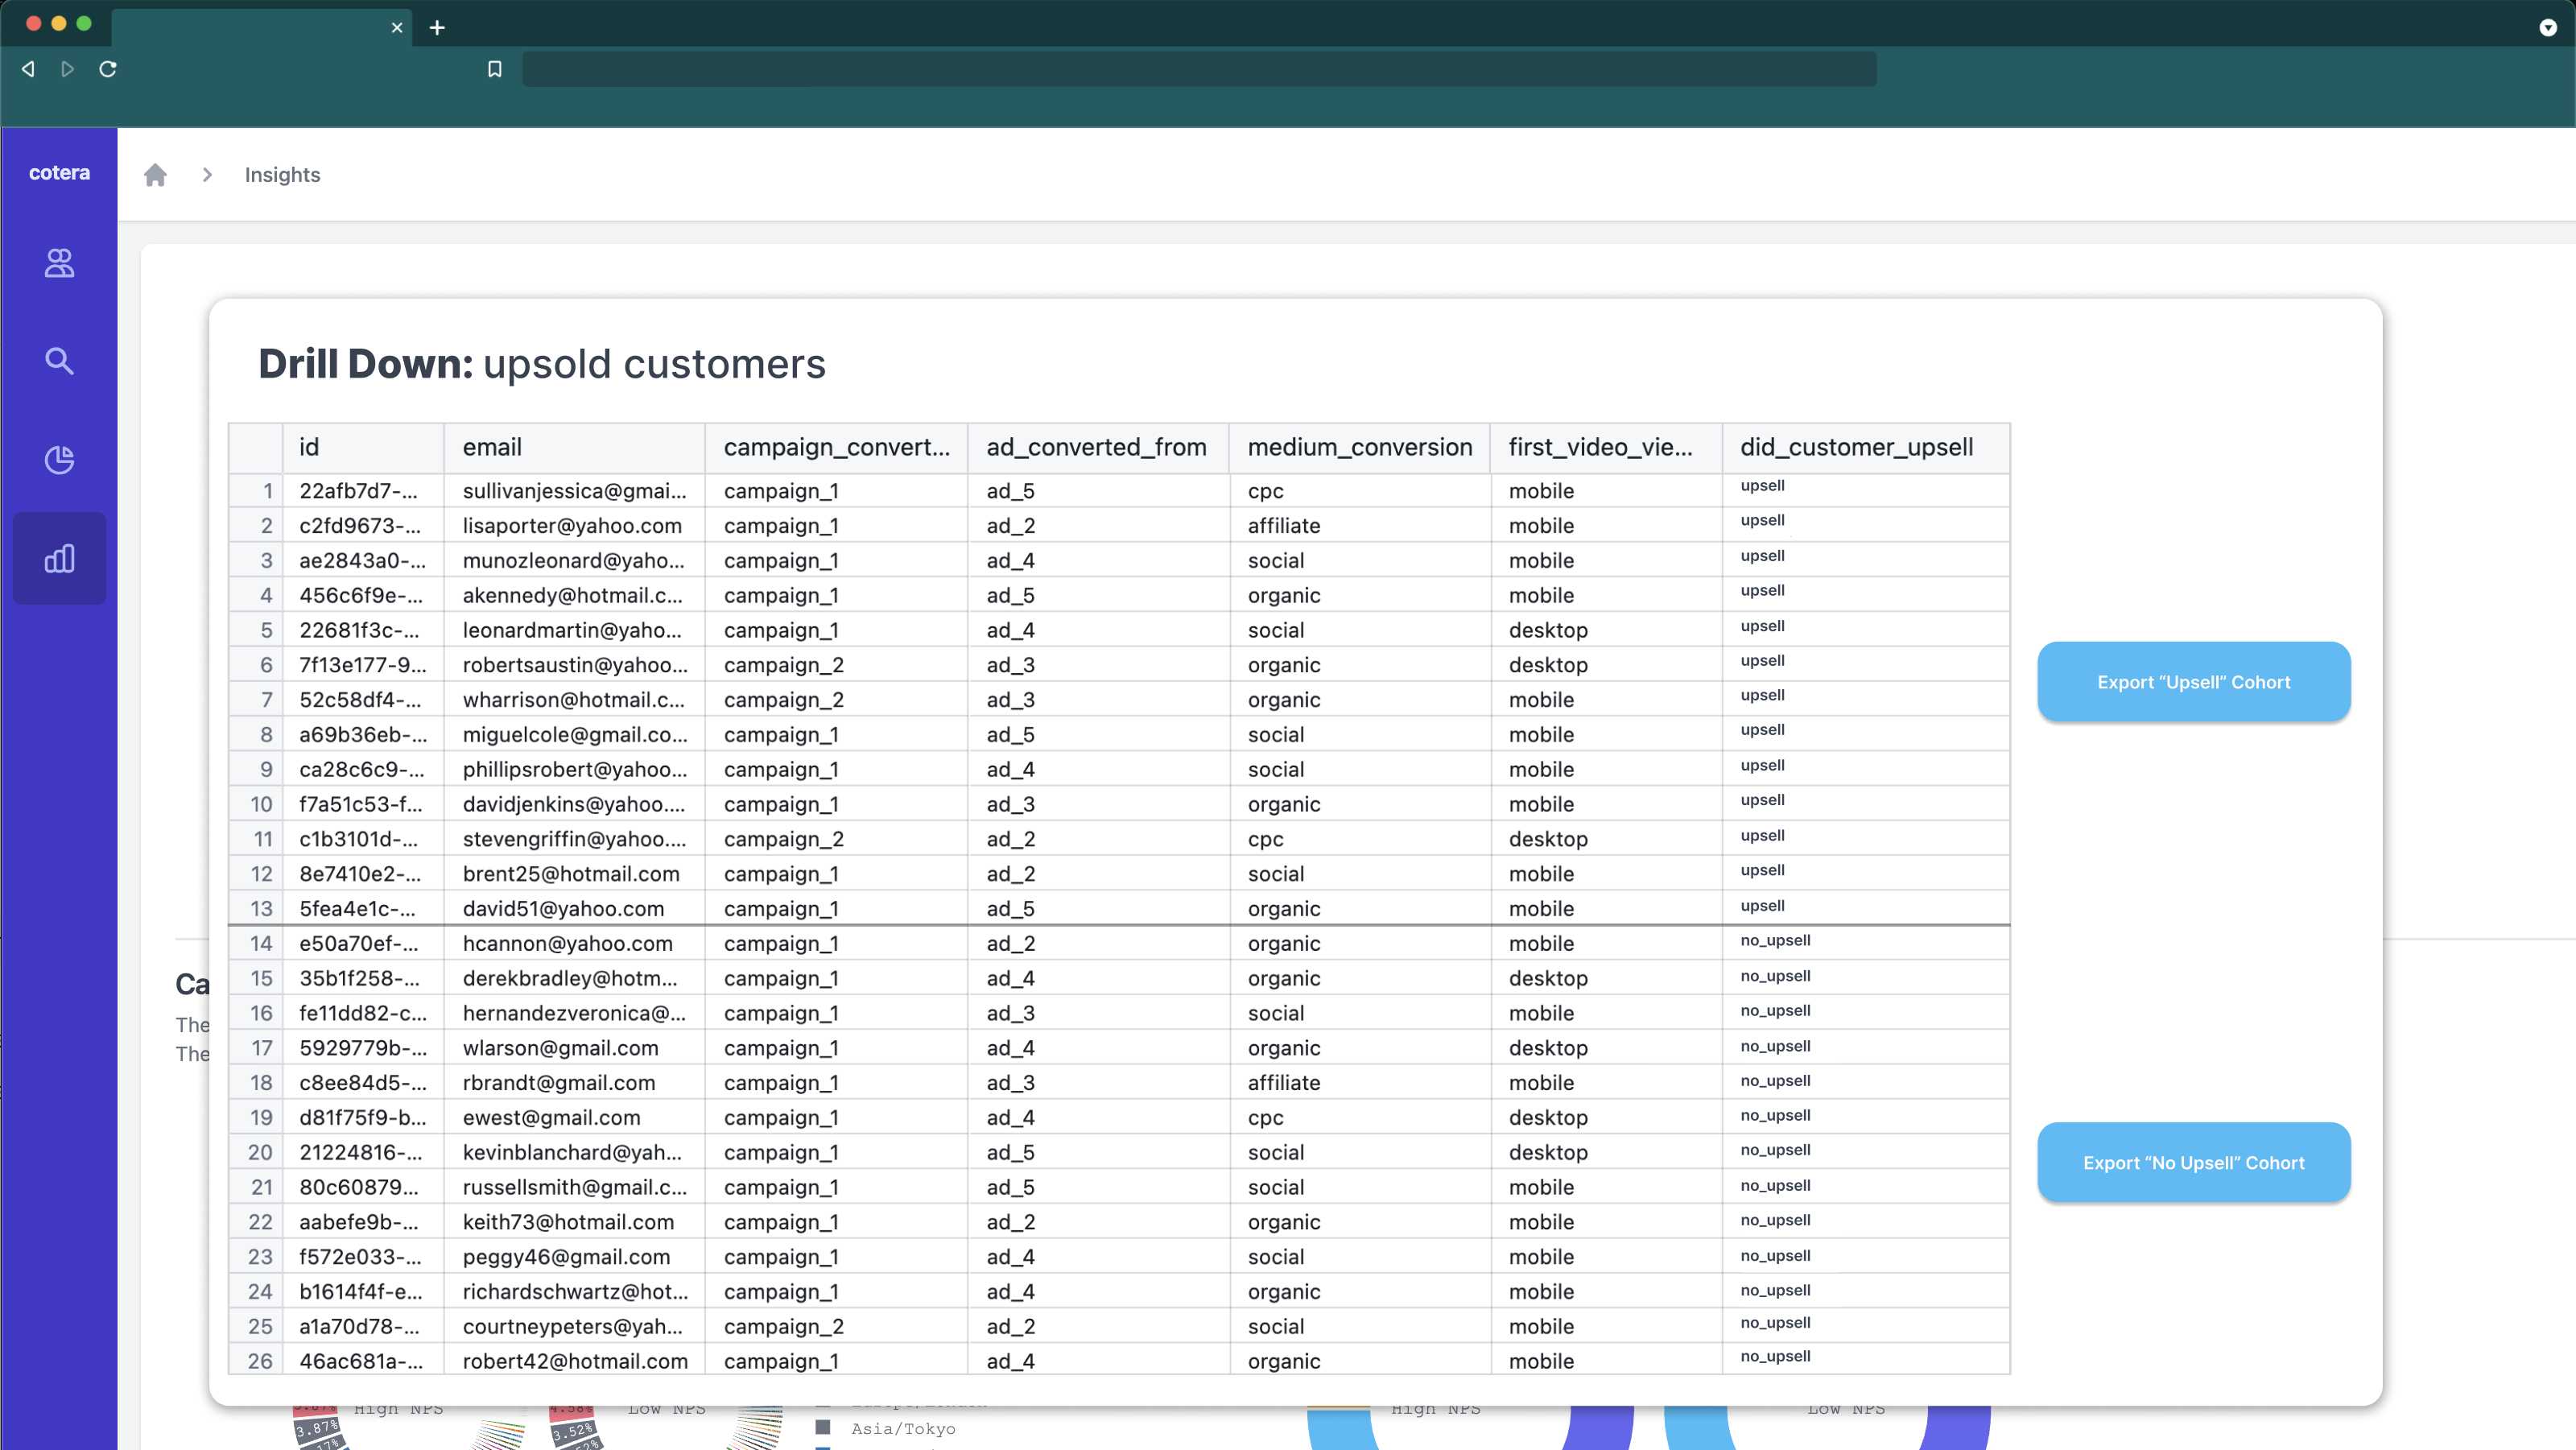Click the bookmark icon beside the address bar
The width and height of the screenshot is (2576, 1450).
coord(494,69)
